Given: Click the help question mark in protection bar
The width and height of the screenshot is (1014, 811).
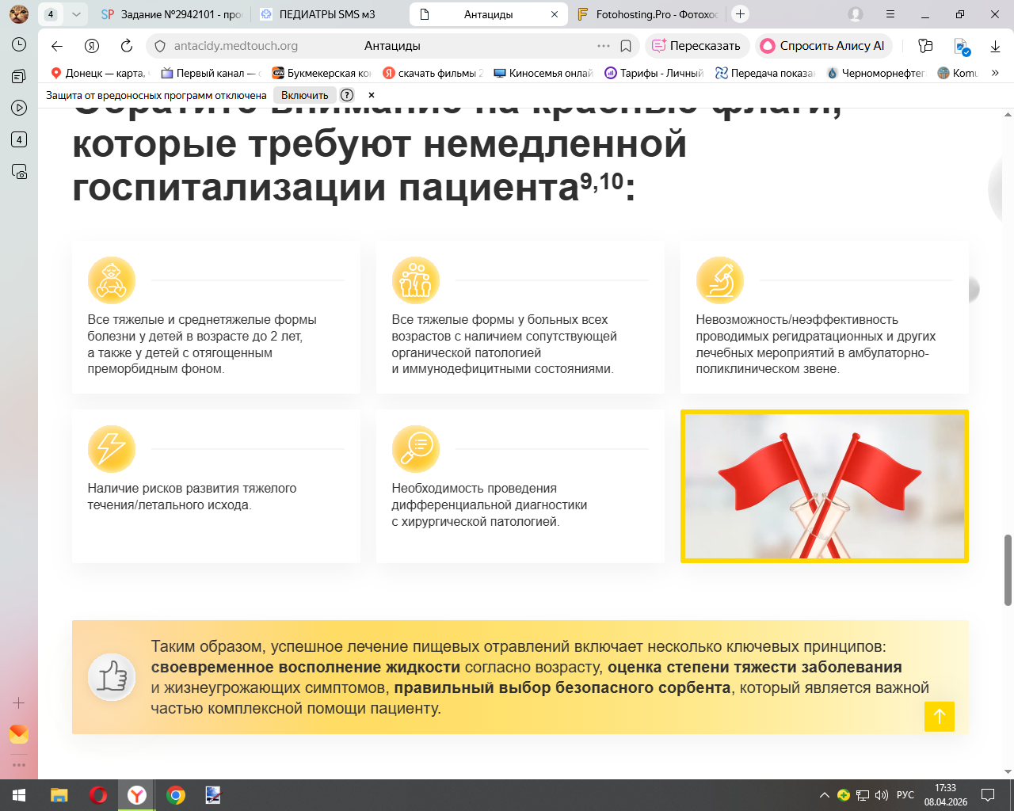Looking at the screenshot, I should coord(347,95).
